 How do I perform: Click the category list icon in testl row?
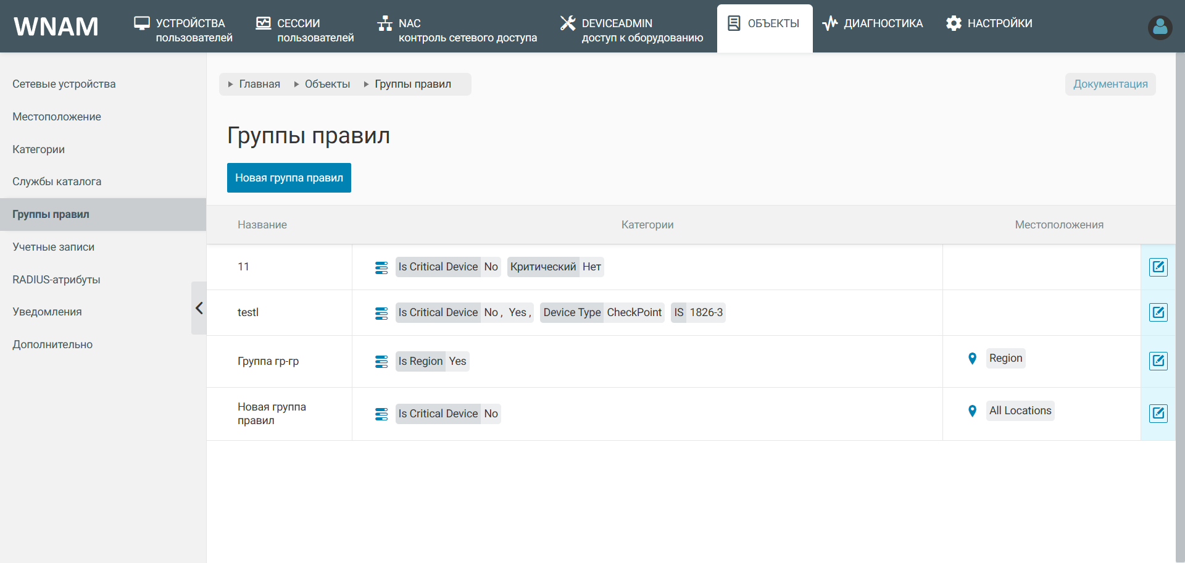381,313
